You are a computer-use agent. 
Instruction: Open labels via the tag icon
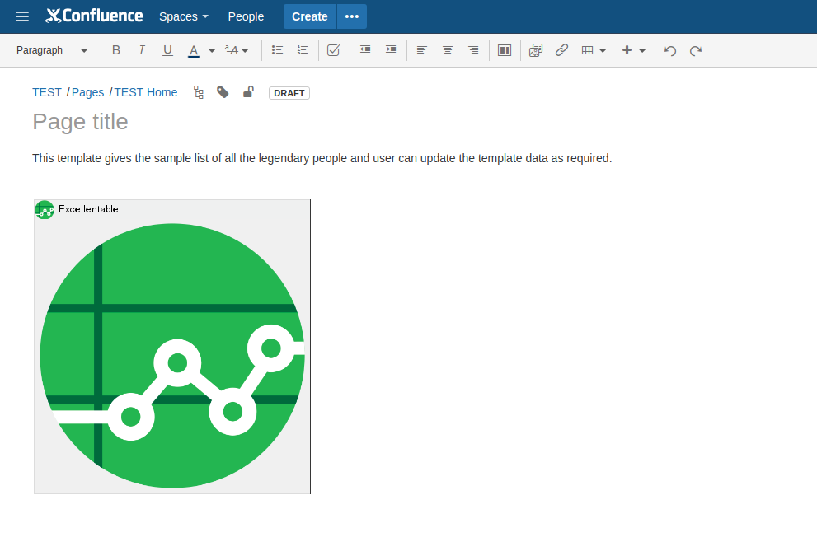(223, 92)
